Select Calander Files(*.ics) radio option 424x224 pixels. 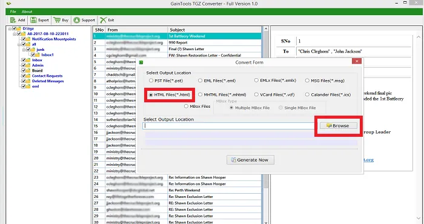pyautogui.click(x=307, y=94)
